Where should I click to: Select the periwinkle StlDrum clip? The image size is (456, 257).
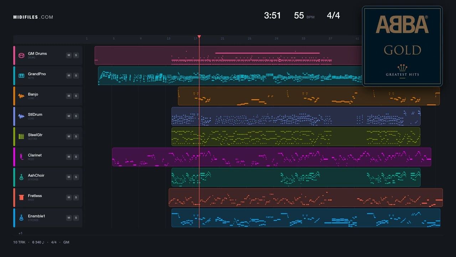pyautogui.click(x=296, y=116)
